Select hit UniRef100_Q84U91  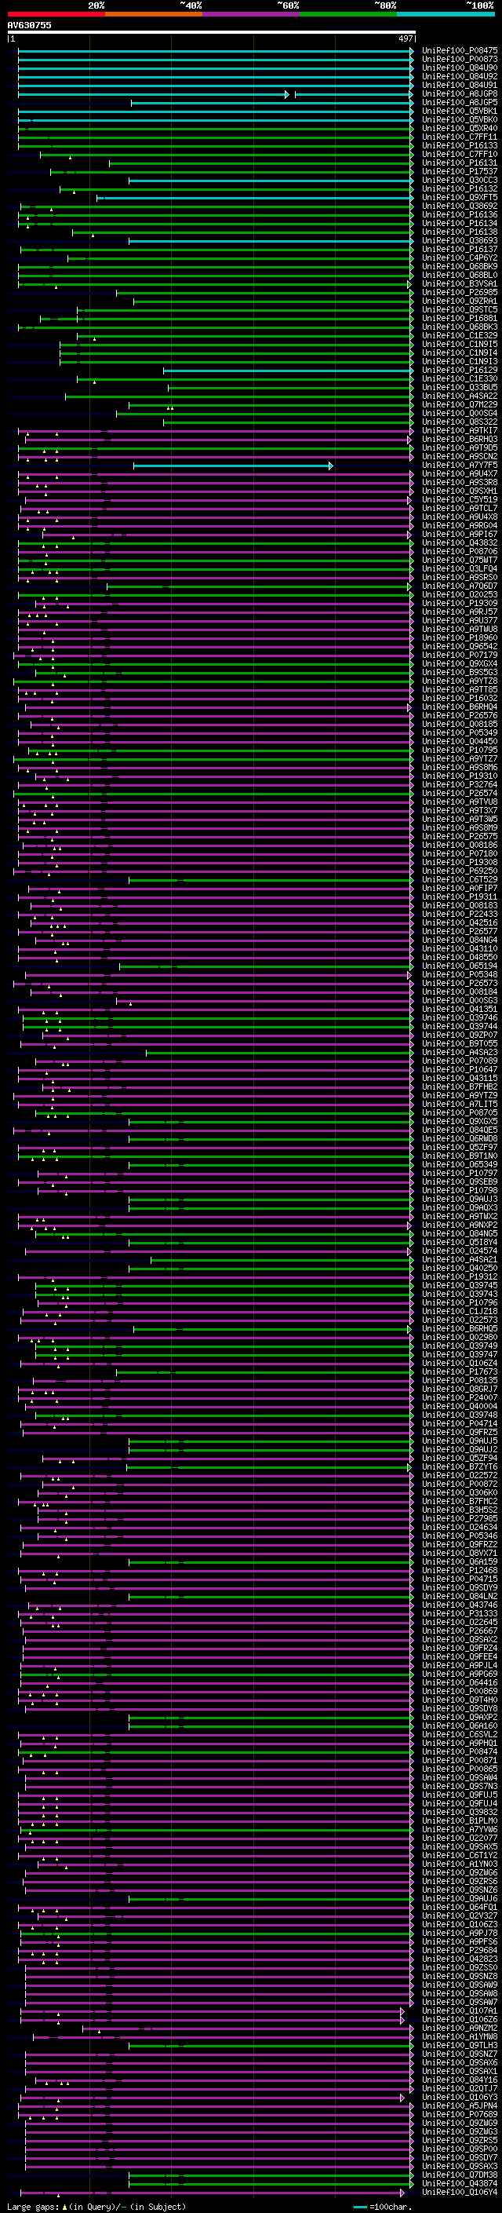(460, 85)
